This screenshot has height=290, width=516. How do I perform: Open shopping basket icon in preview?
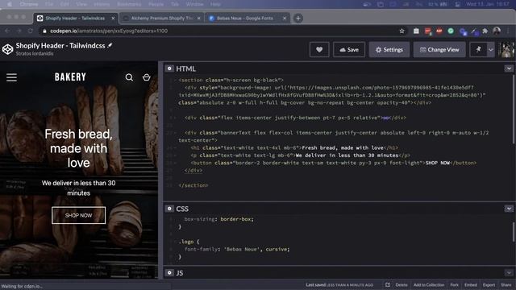tap(147, 77)
